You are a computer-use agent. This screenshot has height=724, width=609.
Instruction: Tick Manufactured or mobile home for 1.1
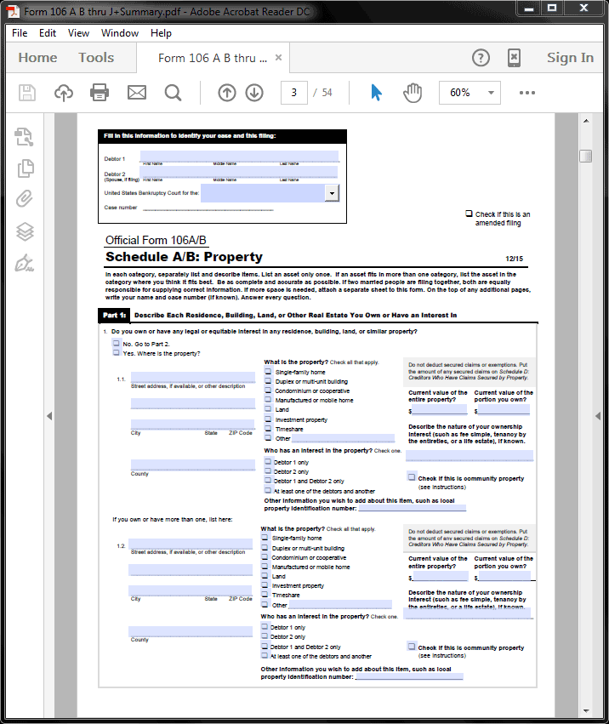pos(268,399)
